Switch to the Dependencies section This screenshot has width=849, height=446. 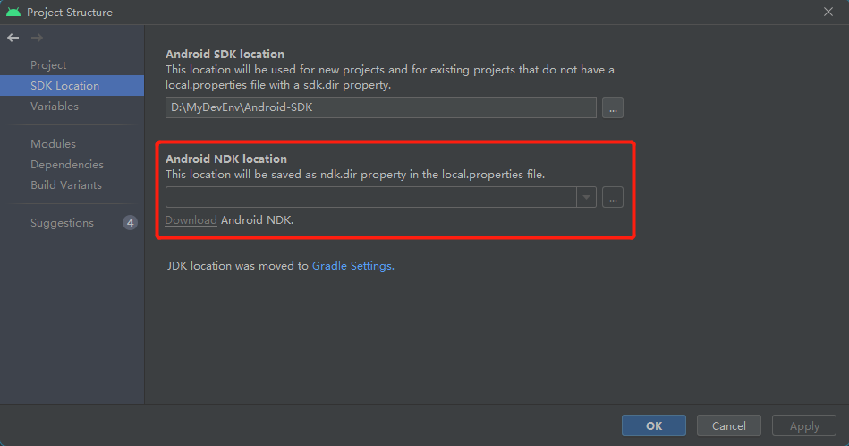[x=67, y=165]
